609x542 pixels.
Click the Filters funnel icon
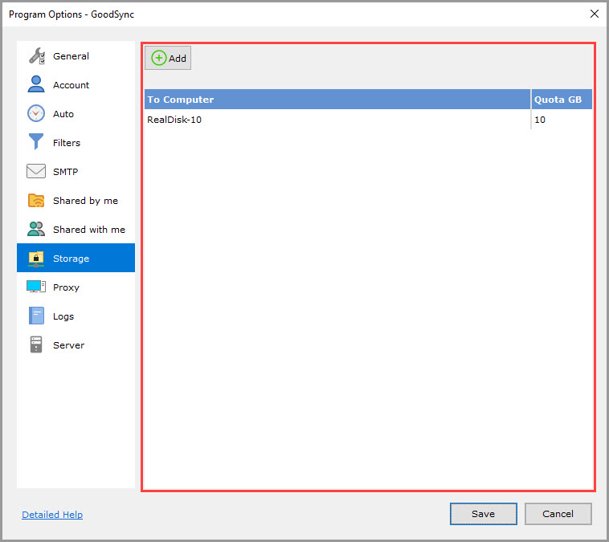[36, 141]
